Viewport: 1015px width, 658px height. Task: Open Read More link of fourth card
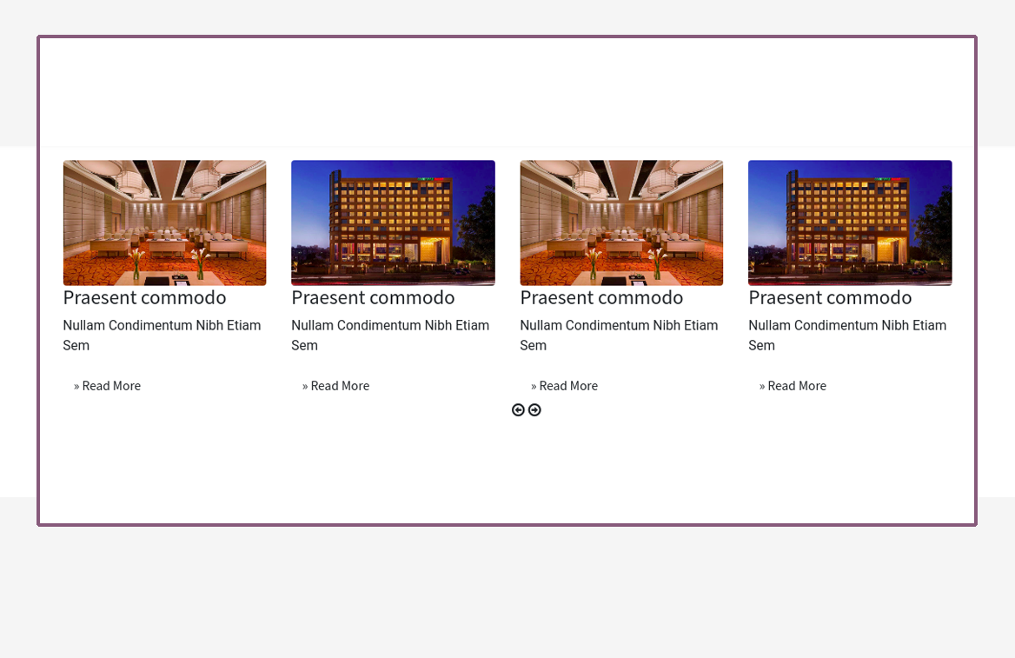coord(793,386)
